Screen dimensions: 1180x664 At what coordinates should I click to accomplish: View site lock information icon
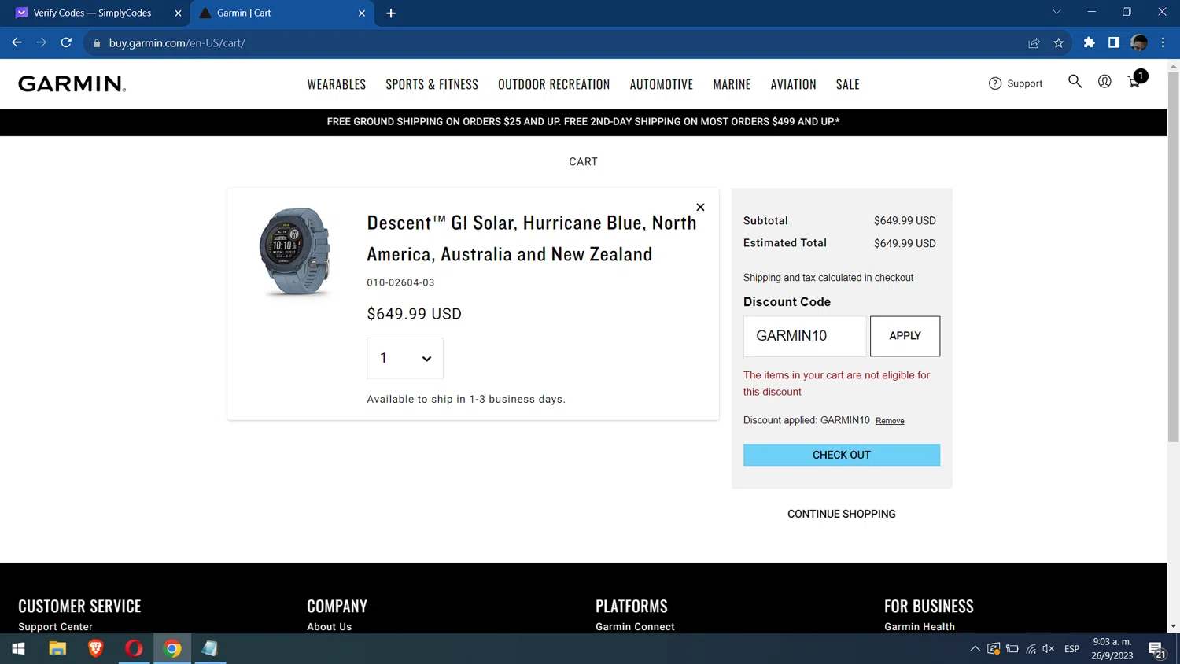coord(97,43)
